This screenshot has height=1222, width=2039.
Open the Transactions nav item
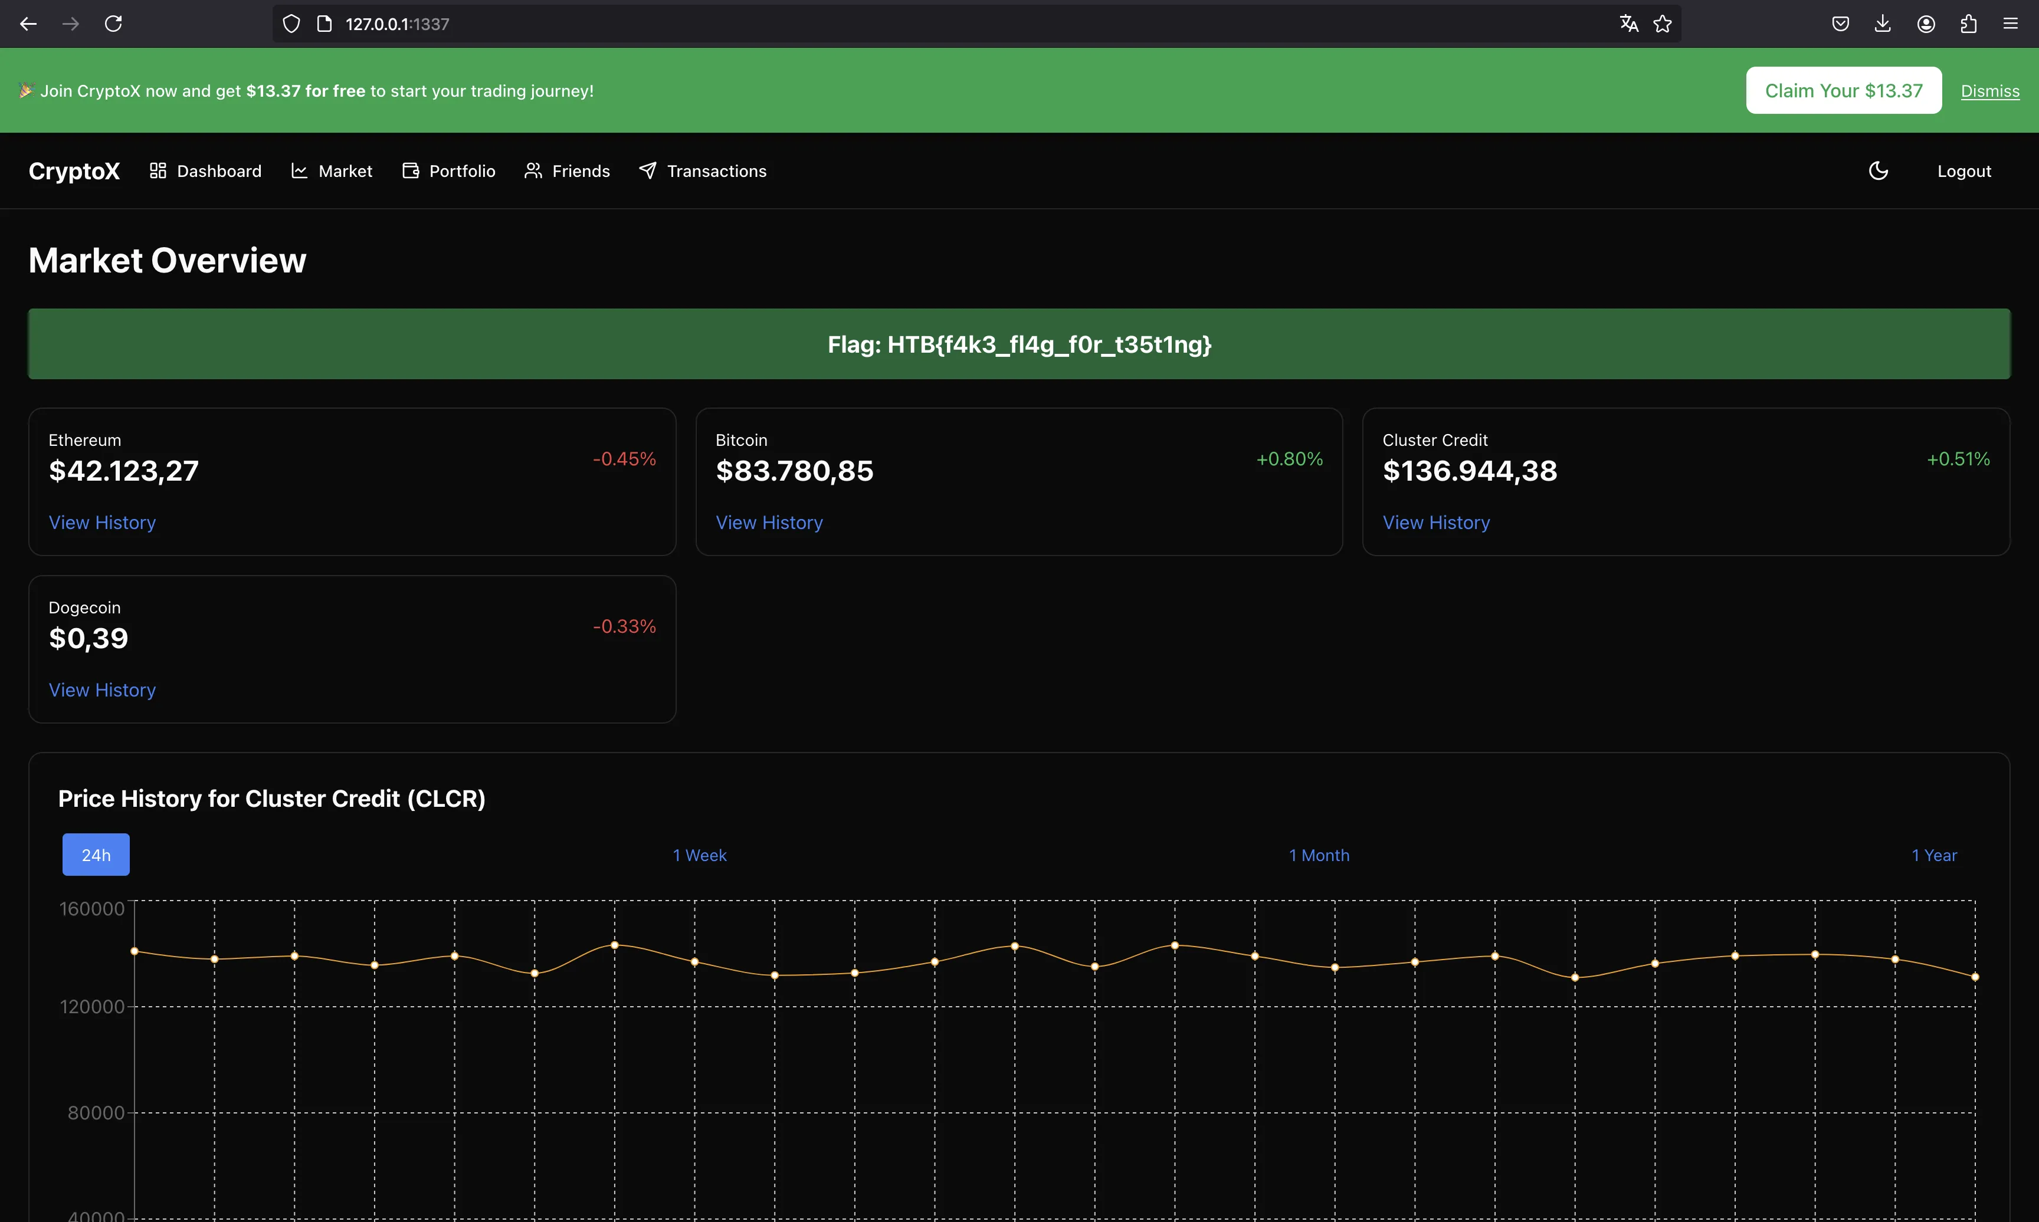tap(703, 170)
